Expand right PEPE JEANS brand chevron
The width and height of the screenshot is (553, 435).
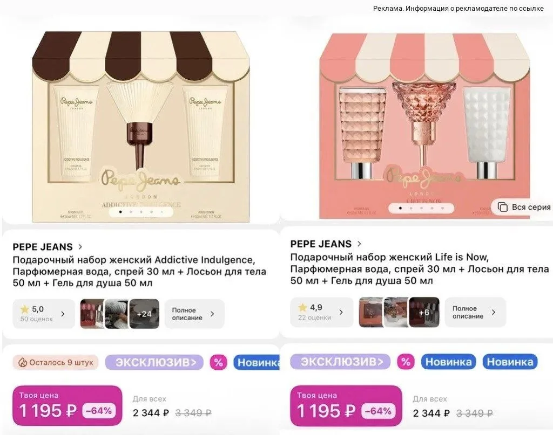359,244
